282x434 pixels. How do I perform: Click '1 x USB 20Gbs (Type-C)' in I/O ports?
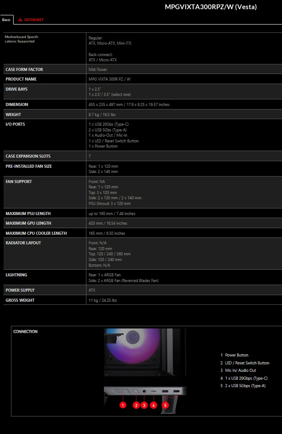[108, 124]
